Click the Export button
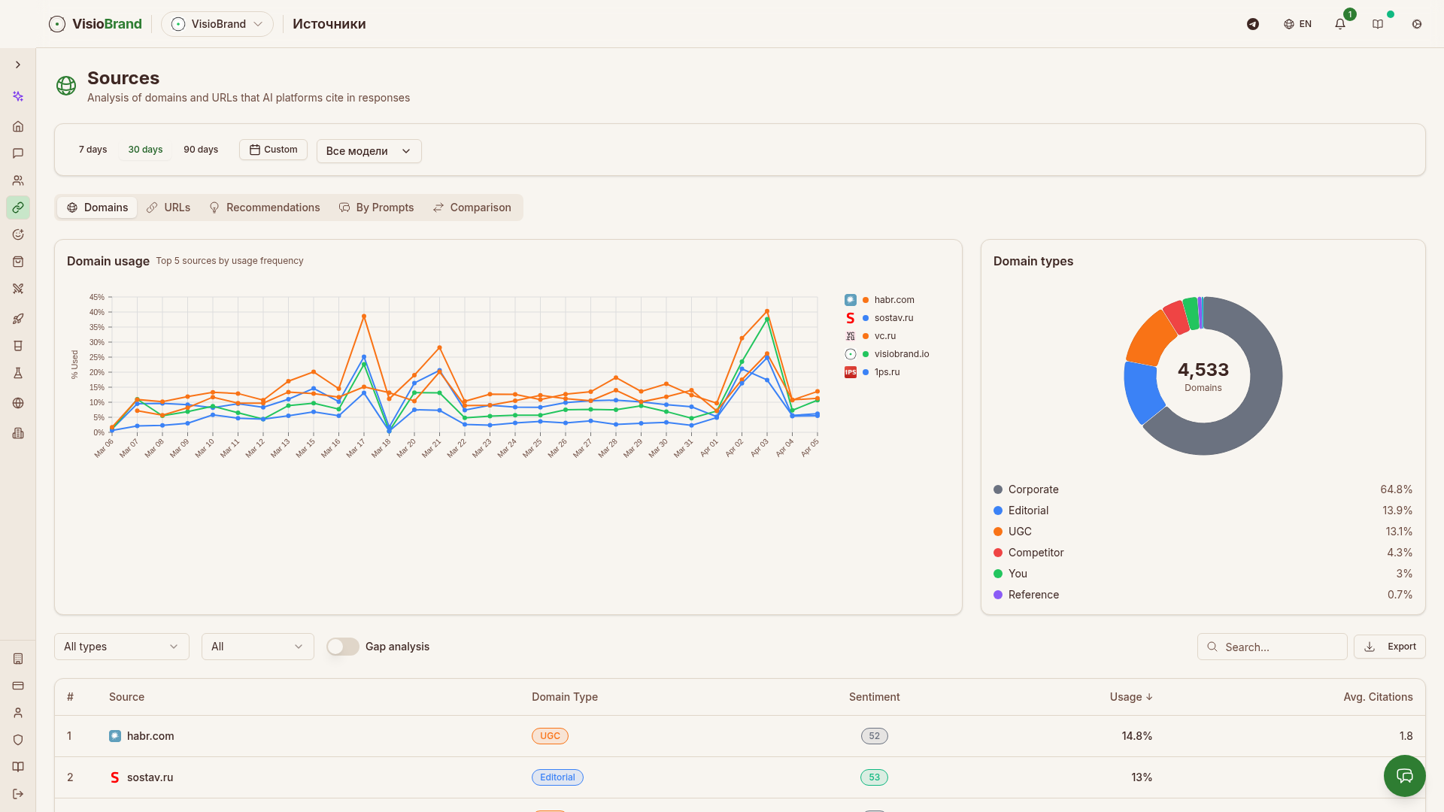 (1390, 647)
